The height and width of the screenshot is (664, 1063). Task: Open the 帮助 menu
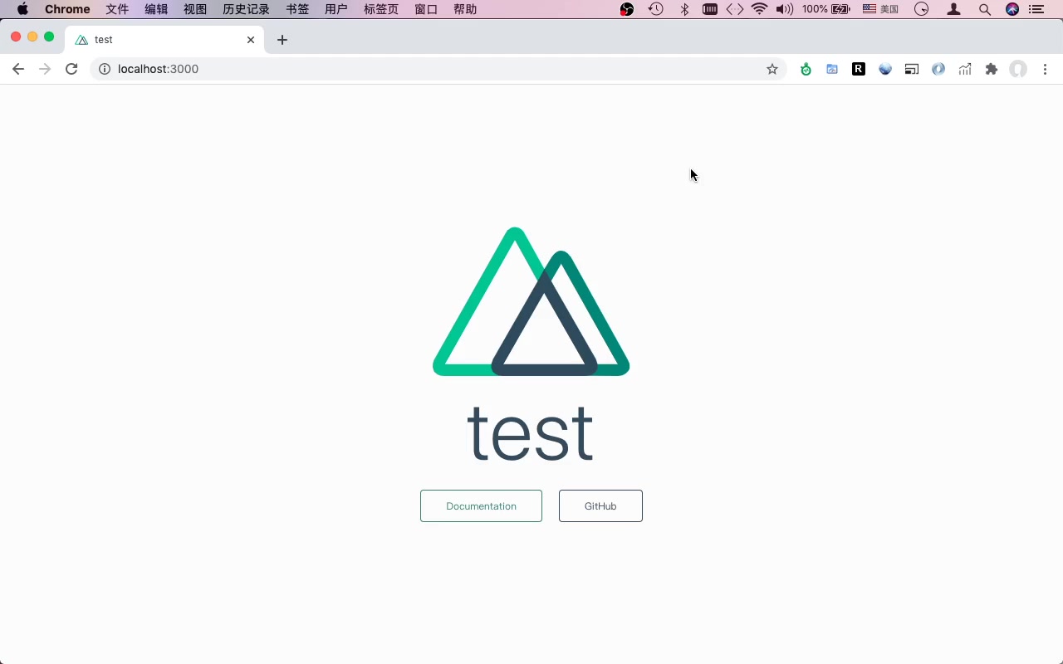pyautogui.click(x=465, y=9)
